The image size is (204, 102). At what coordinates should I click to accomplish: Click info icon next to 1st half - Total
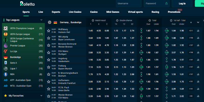(171, 20)
